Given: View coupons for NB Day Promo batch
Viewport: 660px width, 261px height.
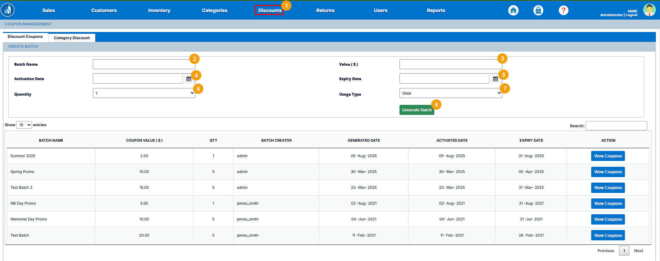Looking at the screenshot, I should (x=608, y=204).
